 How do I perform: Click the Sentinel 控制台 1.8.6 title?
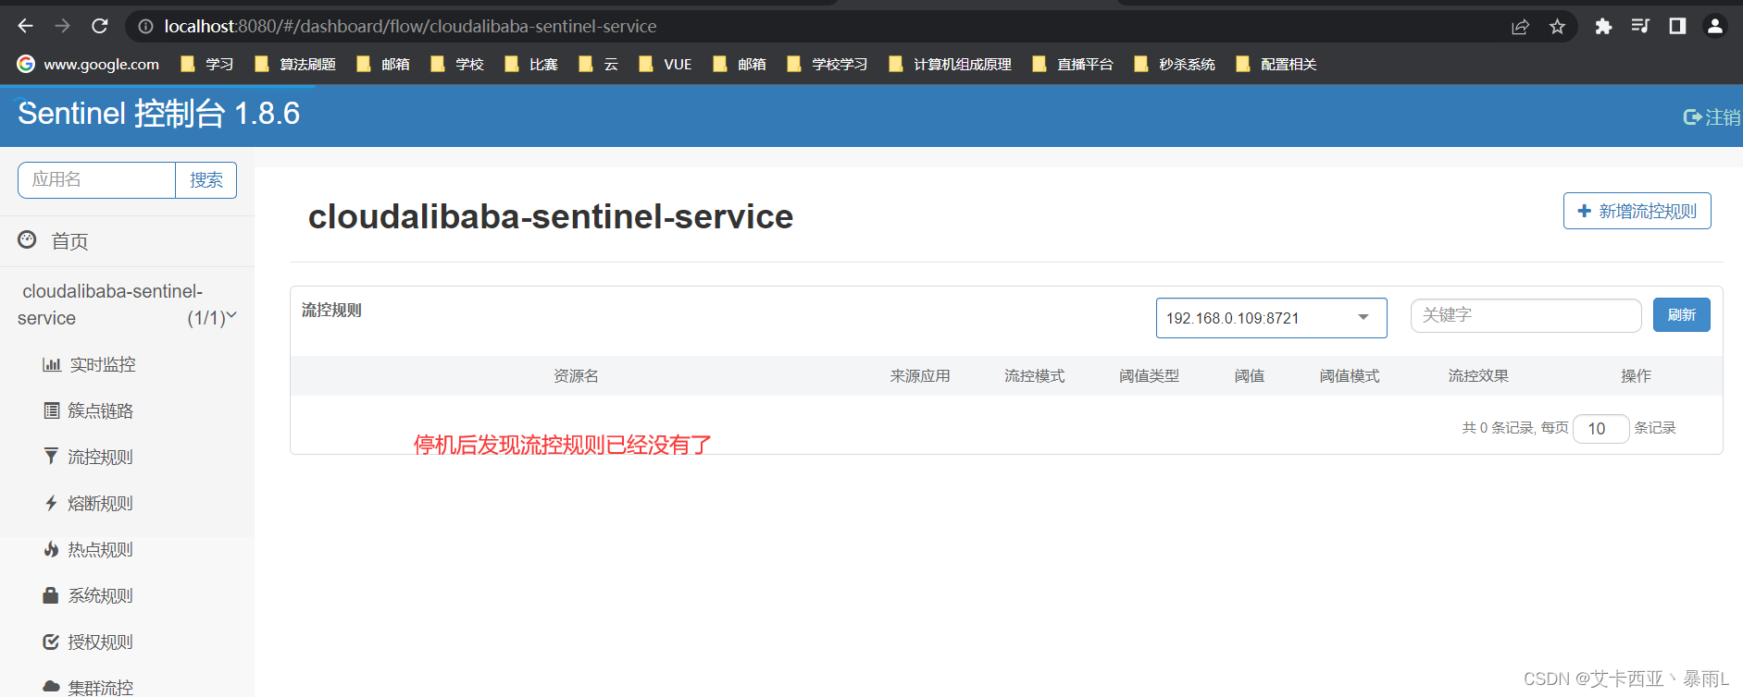point(158,114)
